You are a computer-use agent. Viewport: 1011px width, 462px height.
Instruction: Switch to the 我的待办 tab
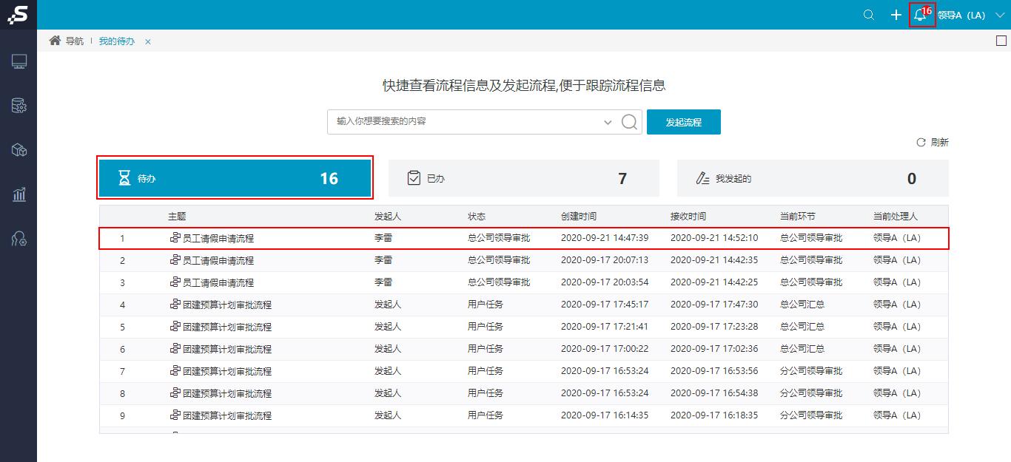(116, 41)
